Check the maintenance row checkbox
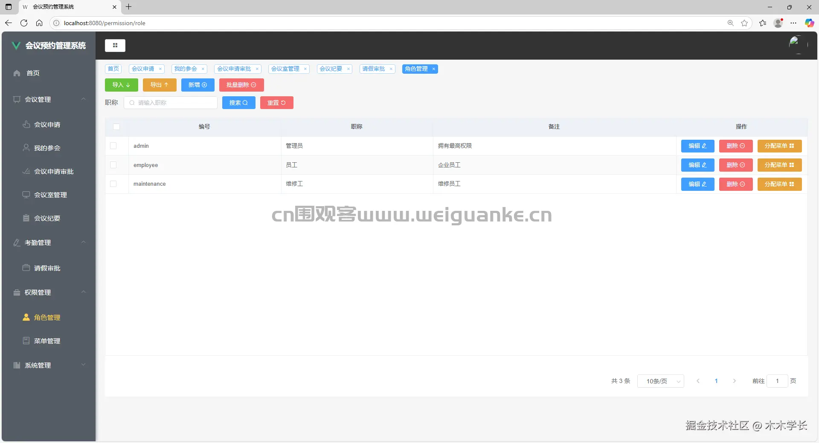The width and height of the screenshot is (819, 443). coord(113,184)
